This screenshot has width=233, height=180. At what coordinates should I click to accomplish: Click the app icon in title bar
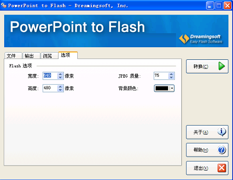(x=4, y=6)
